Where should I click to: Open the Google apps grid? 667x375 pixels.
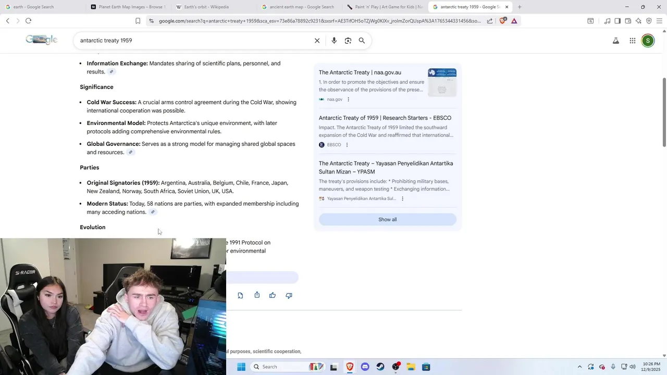click(632, 41)
